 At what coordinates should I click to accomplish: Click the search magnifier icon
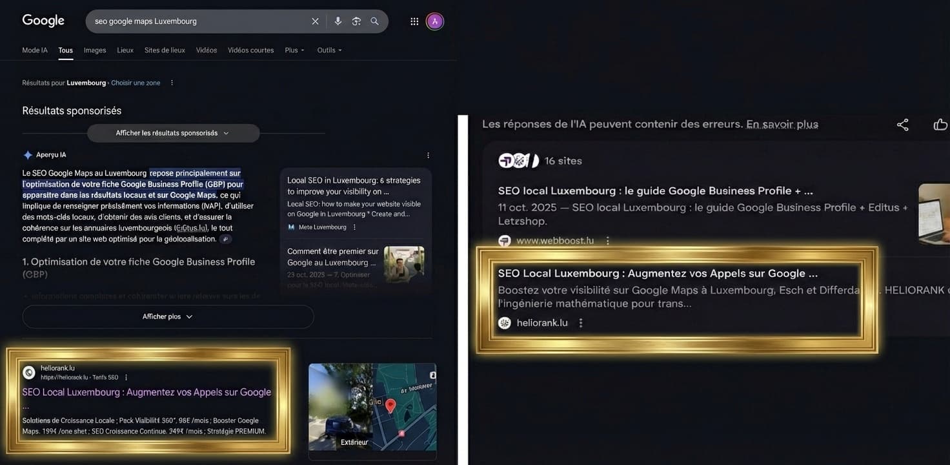(374, 21)
